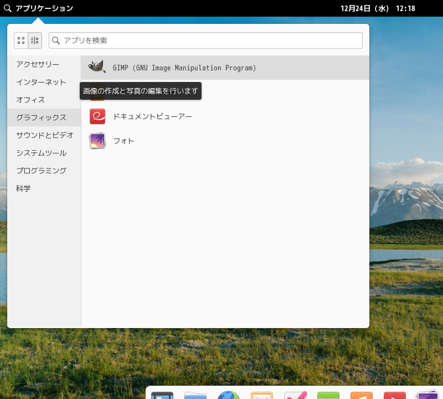443x399 pixels.
Task: Select the グラフィックス category
Action: pos(44,117)
